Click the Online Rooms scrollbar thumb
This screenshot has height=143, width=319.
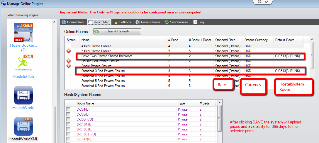click(x=311, y=55)
